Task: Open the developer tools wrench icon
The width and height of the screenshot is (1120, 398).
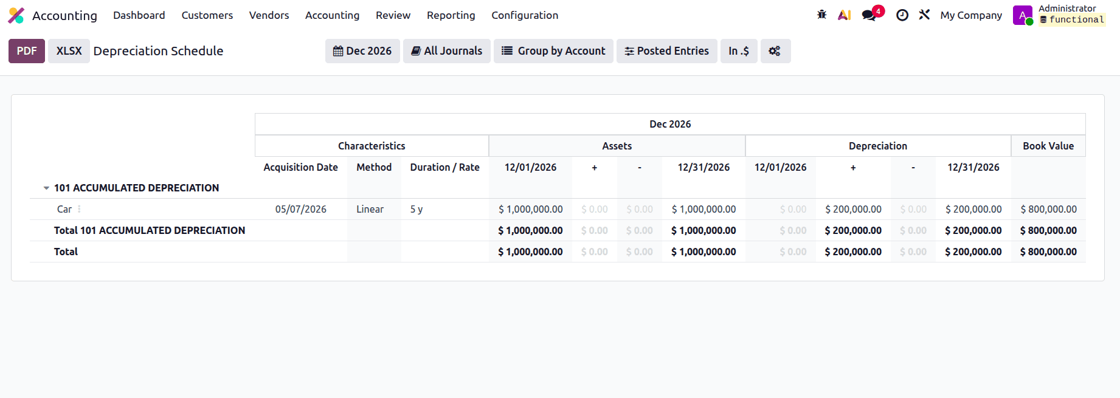Action: click(924, 15)
